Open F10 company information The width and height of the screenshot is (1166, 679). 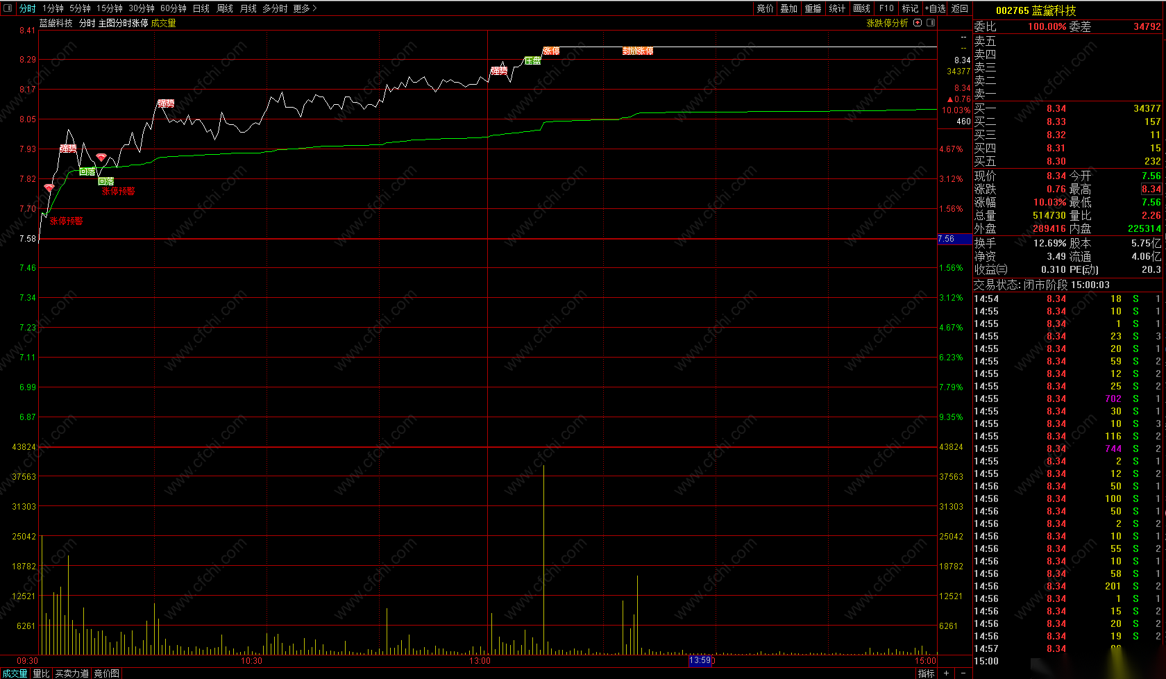[x=886, y=8]
